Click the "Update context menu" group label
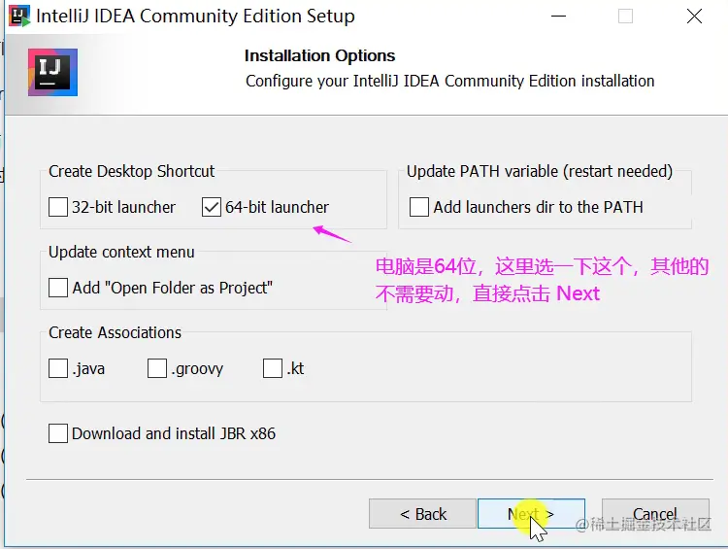The image size is (728, 549). pos(121,252)
